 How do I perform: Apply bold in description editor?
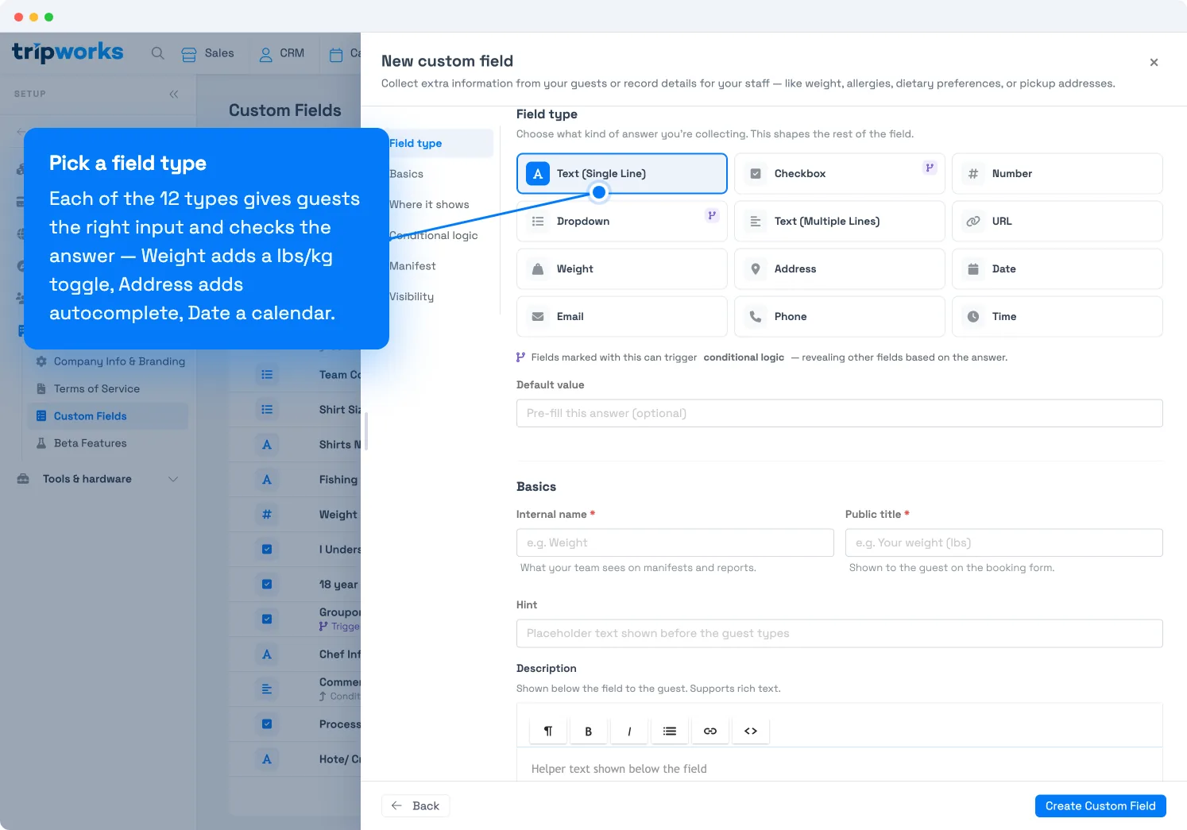(x=589, y=731)
